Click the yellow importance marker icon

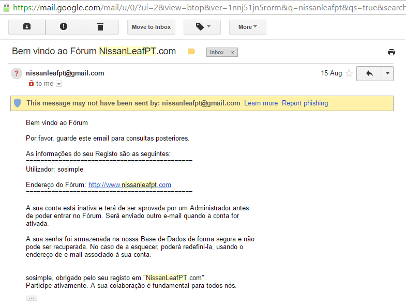pos(191,52)
